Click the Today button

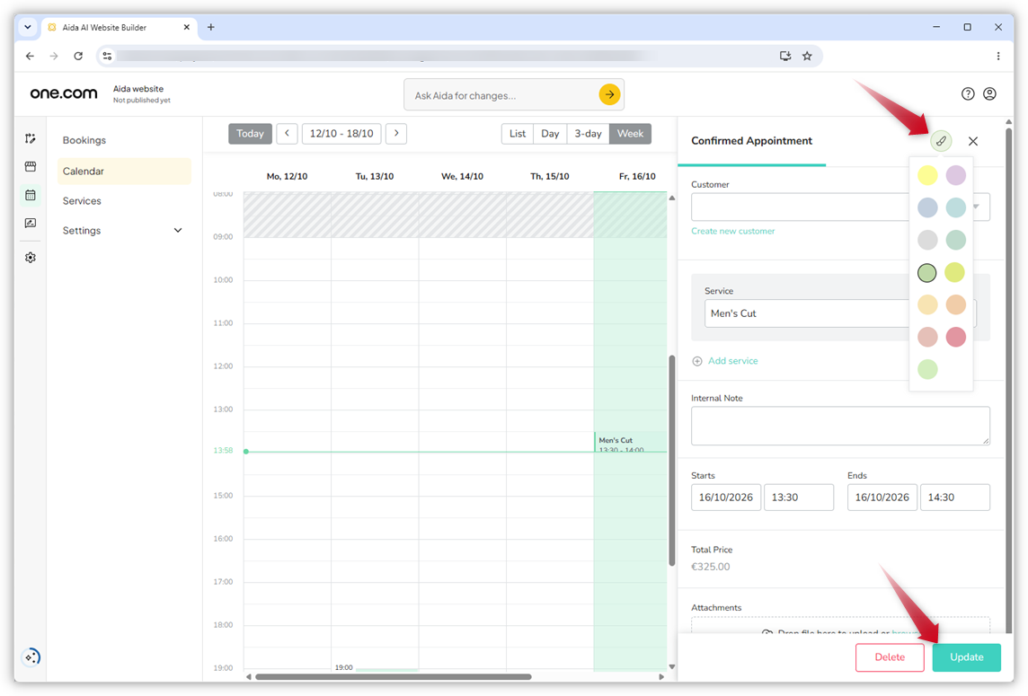[250, 134]
